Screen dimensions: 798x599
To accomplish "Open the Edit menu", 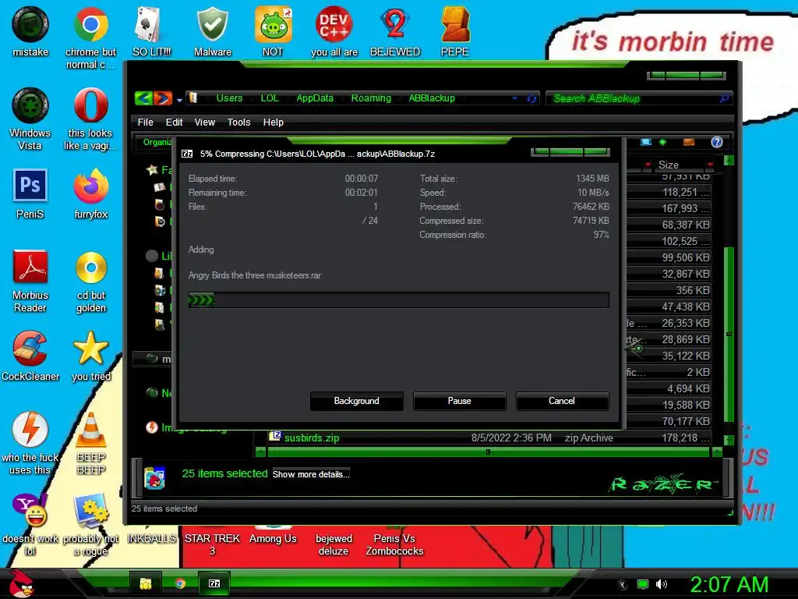I will [x=174, y=122].
